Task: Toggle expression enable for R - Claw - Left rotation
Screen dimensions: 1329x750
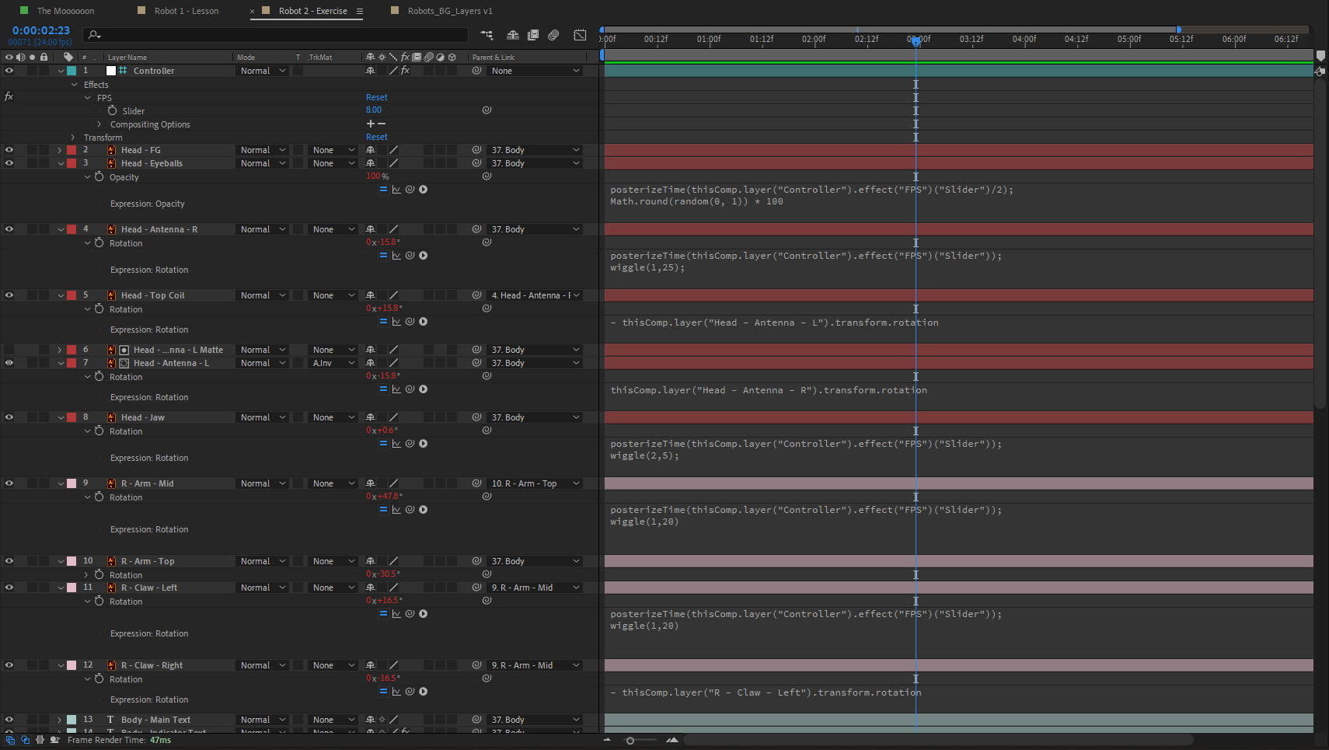Action: click(x=383, y=614)
